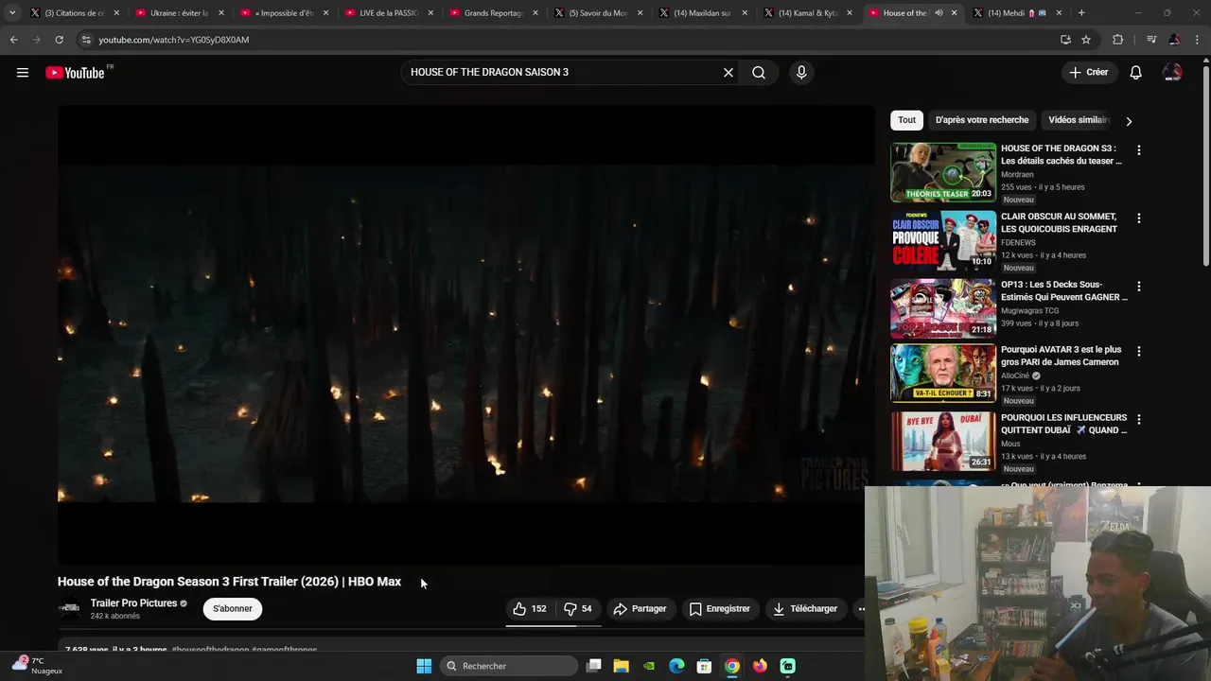Open Microsoft Edge from the taskbar
The height and width of the screenshot is (681, 1211).
coord(676,666)
